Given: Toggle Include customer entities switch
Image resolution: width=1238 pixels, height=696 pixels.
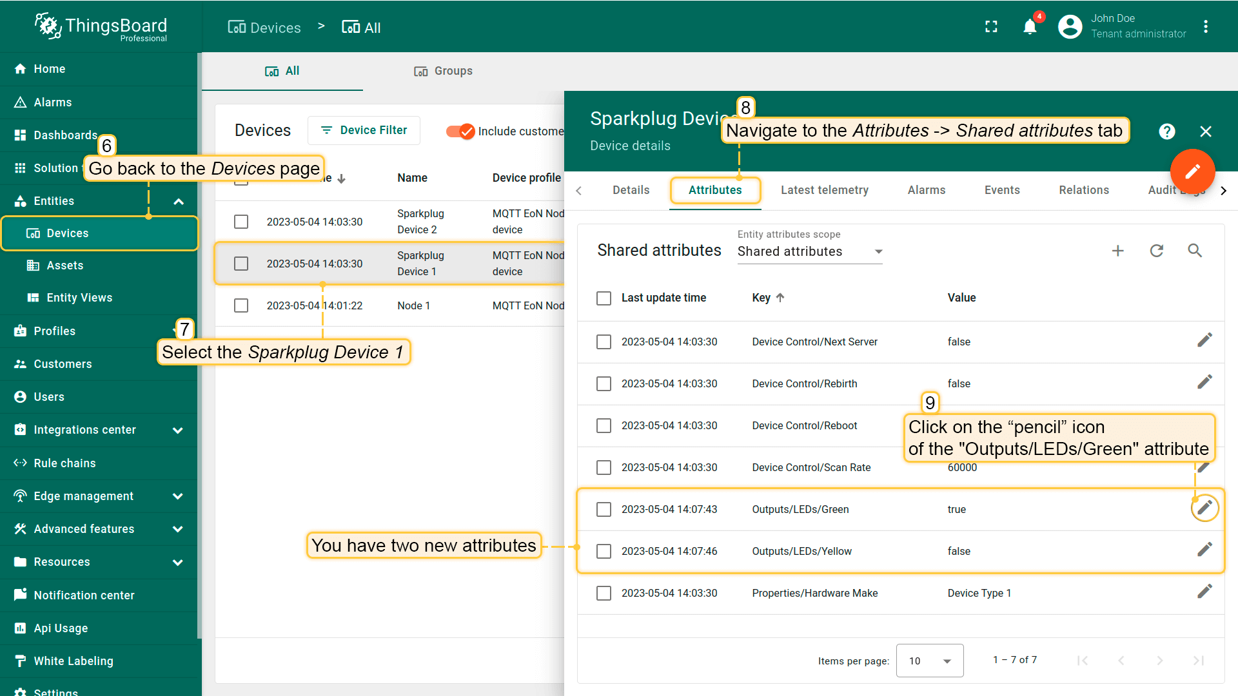Looking at the screenshot, I should pyautogui.click(x=460, y=131).
